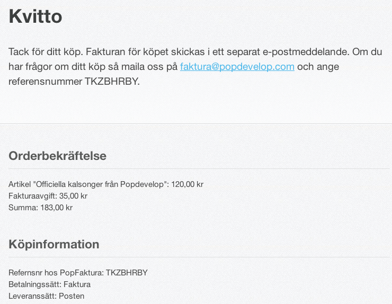Screen dimensions: 392x304
Task: Click the Fakturaavgift label
Action: coord(33,196)
